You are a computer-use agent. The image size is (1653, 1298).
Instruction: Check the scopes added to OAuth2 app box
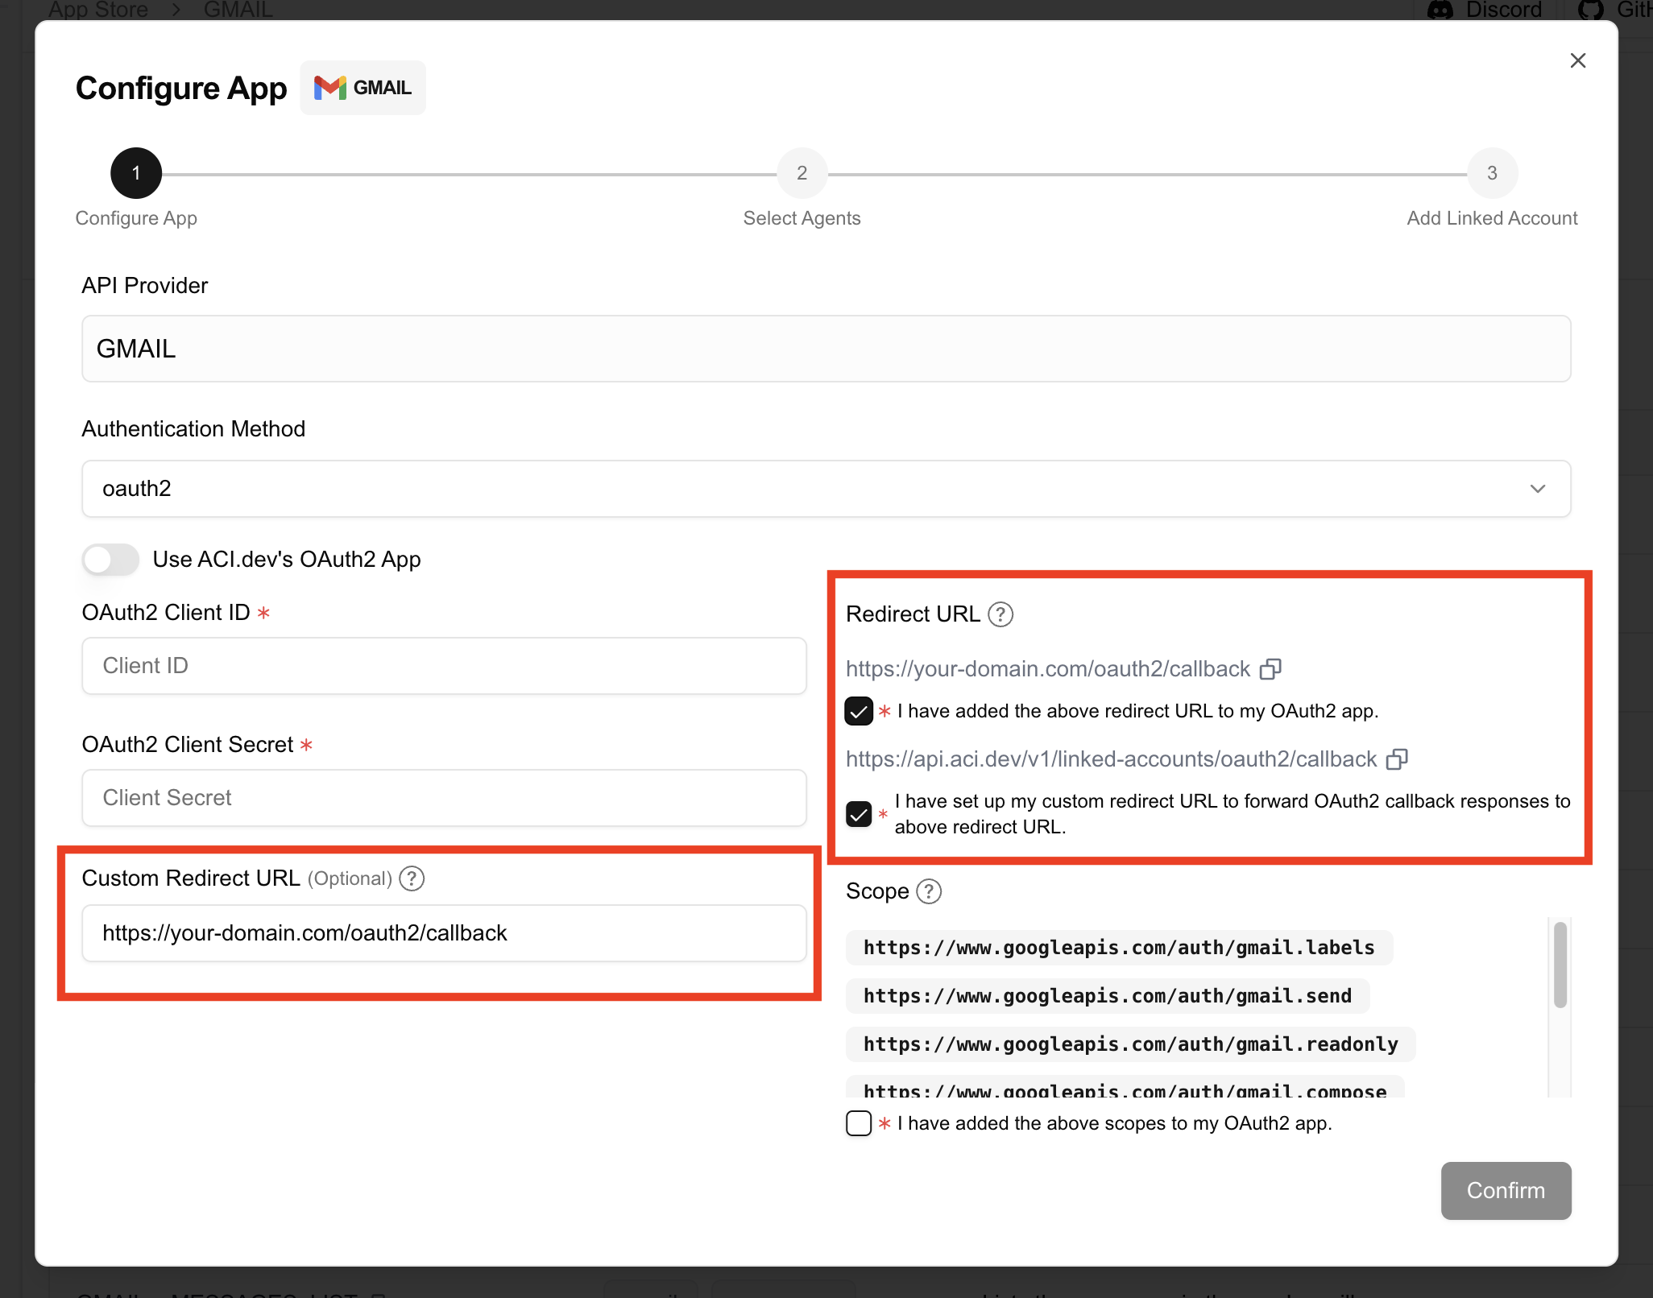point(859,1123)
